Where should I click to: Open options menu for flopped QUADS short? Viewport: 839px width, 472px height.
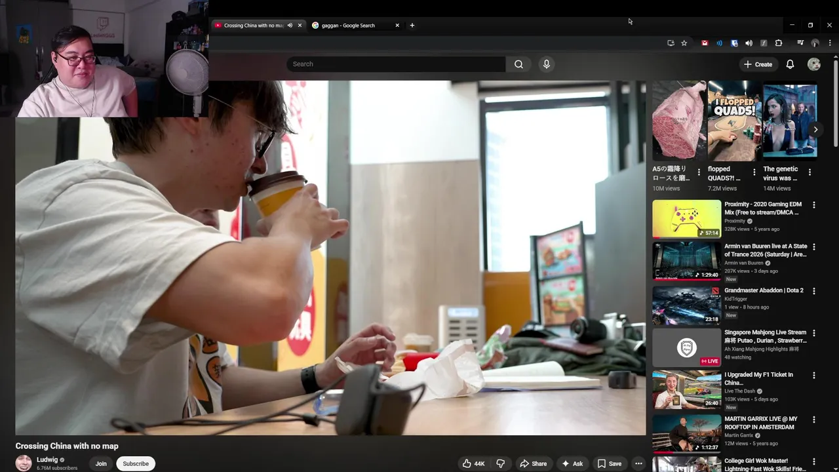pos(754,172)
